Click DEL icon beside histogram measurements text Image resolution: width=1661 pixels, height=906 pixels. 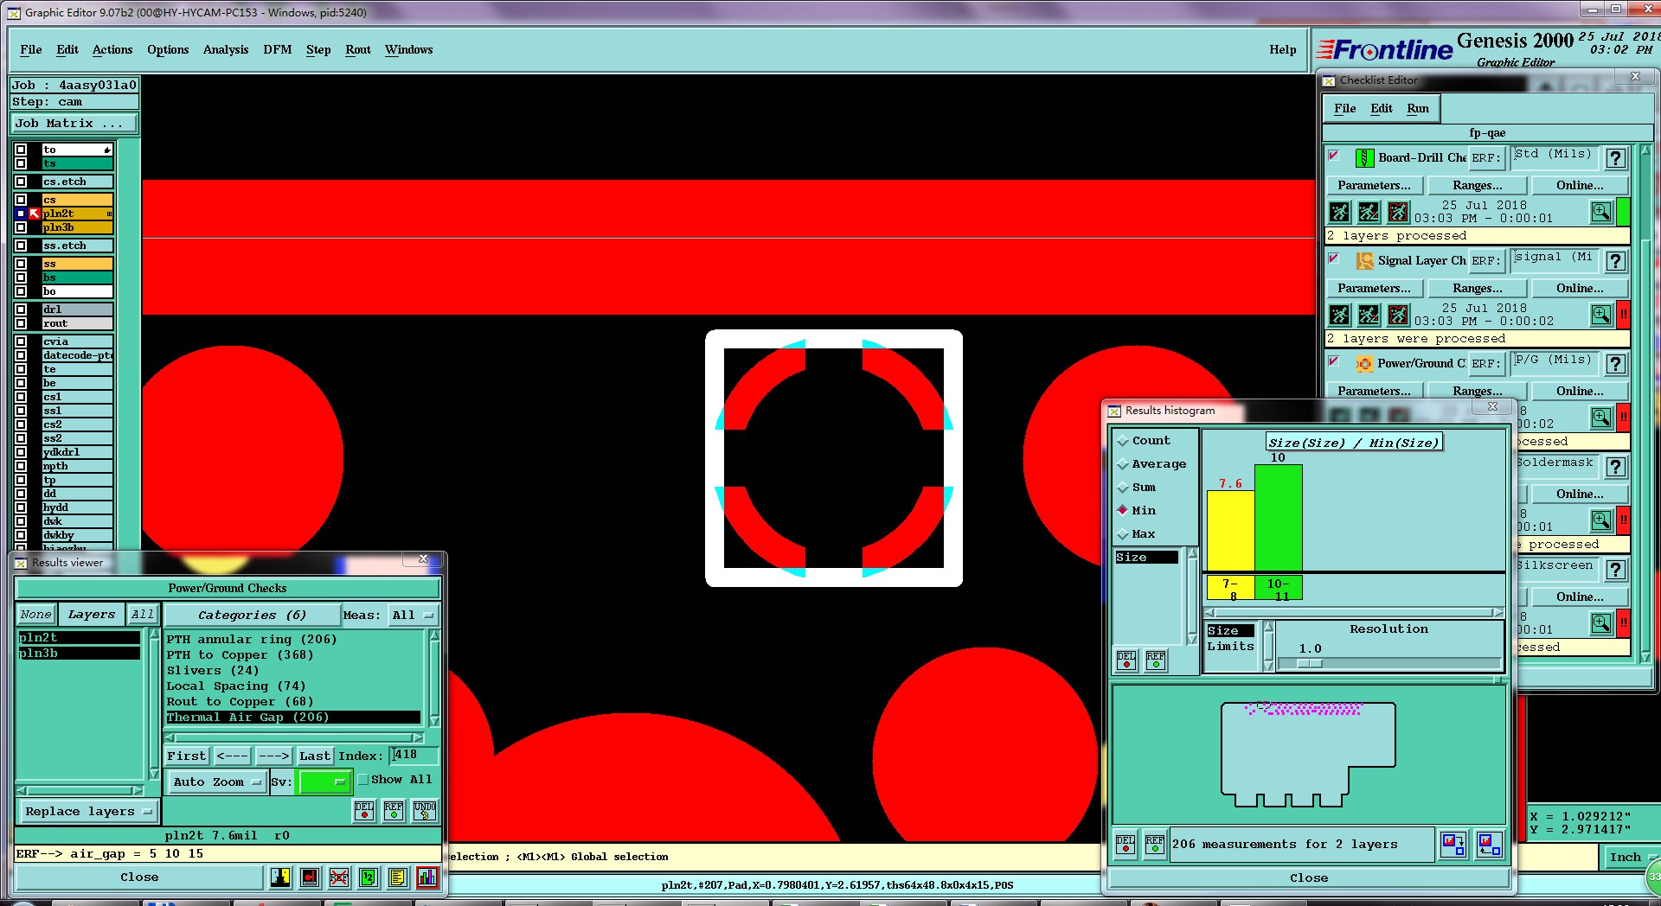click(1126, 844)
